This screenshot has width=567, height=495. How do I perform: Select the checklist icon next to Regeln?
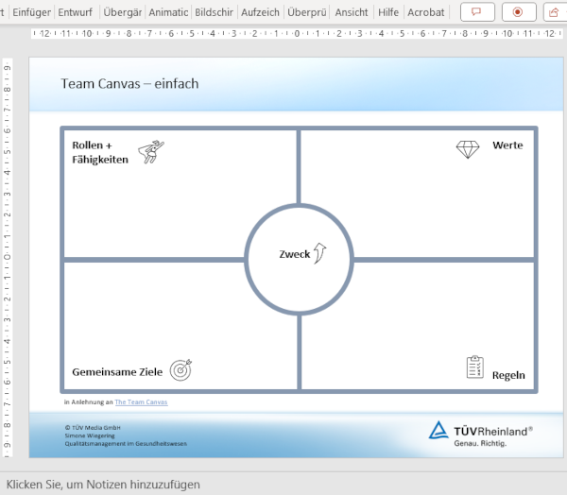tap(475, 367)
